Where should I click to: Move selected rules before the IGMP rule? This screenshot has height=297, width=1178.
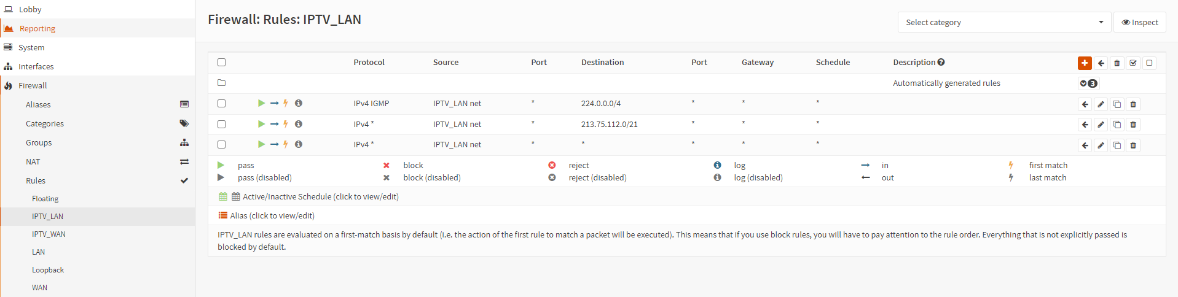coord(1085,105)
